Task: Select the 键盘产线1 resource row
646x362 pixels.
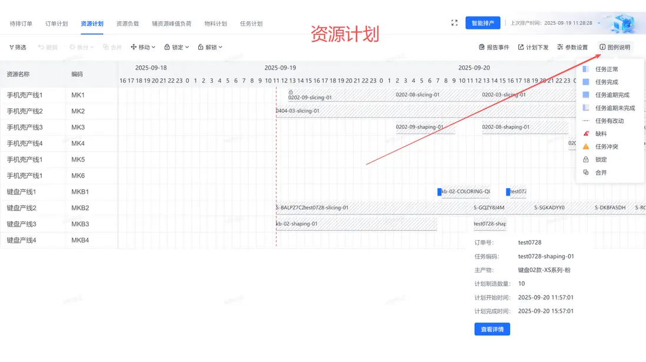Action: click(x=59, y=192)
